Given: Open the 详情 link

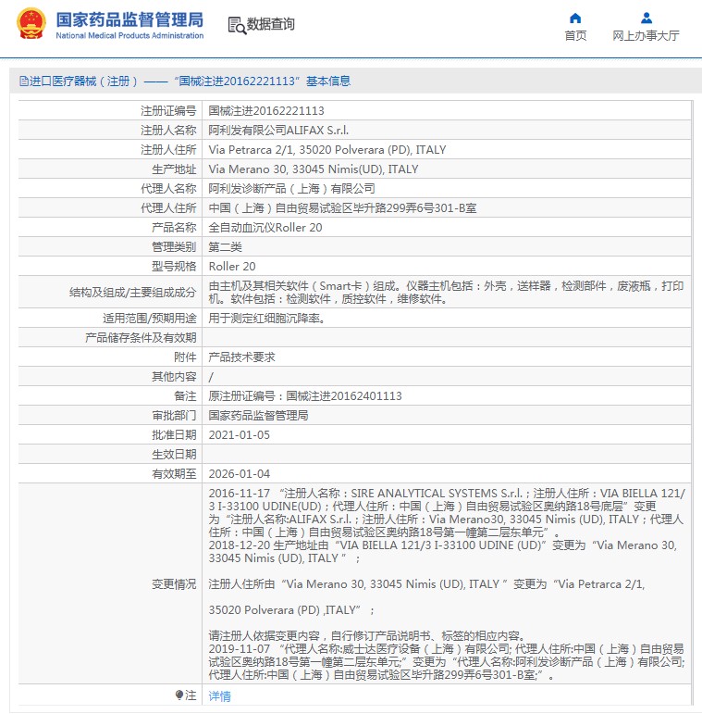Looking at the screenshot, I should 219,695.
